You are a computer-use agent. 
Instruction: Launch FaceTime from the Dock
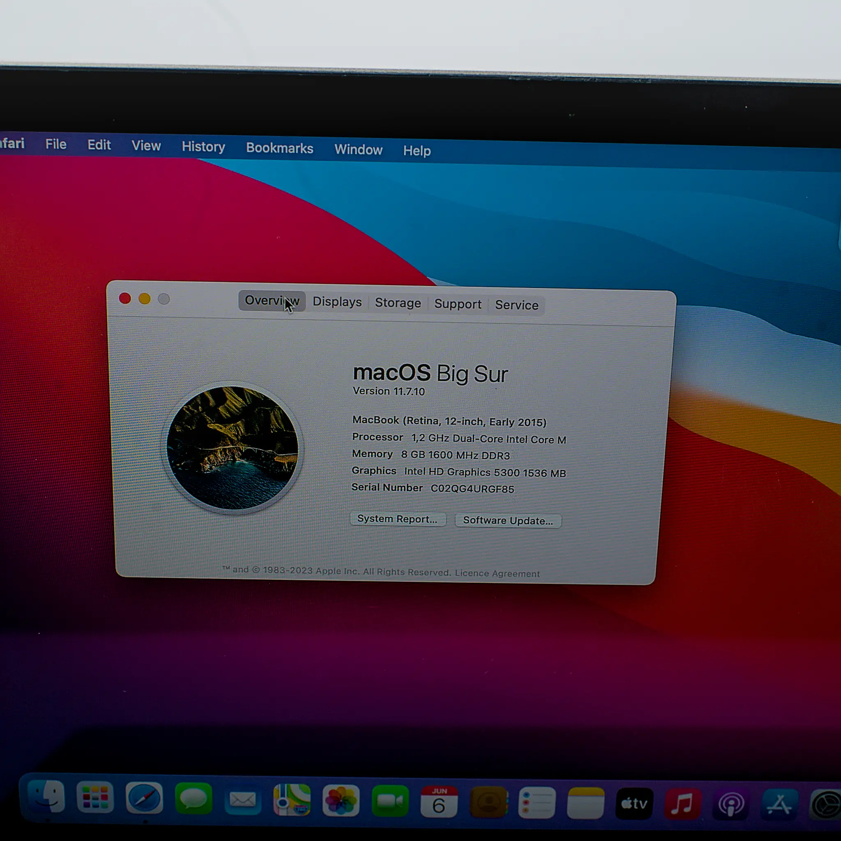pos(390,802)
